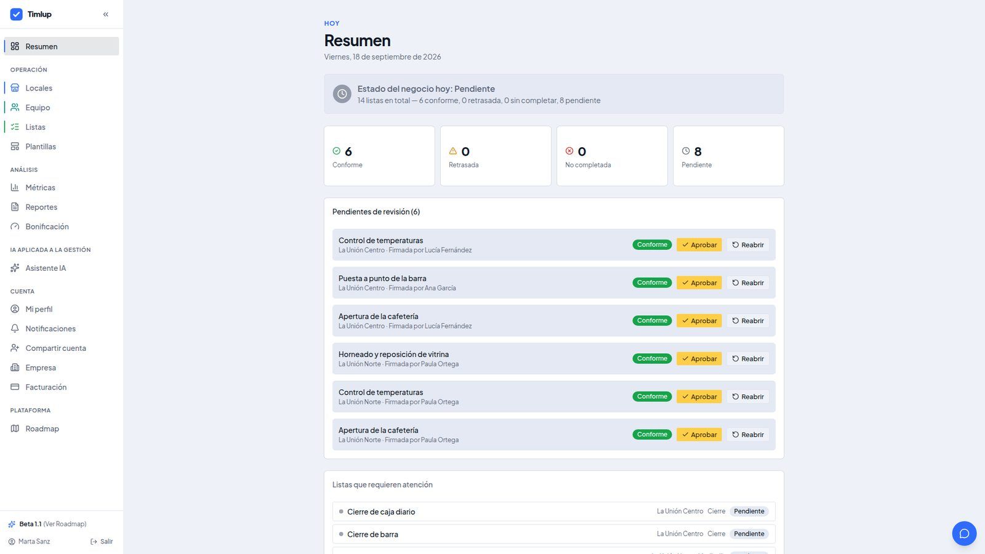Click the storefront icon beside Locales
Image resolution: width=985 pixels, height=554 pixels.
pyautogui.click(x=15, y=88)
